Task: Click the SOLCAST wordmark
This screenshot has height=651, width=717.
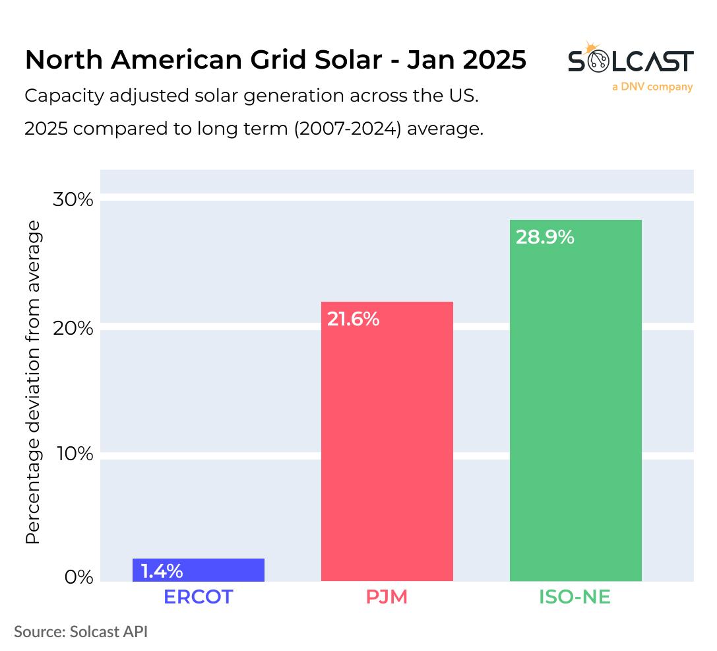Action: [631, 62]
